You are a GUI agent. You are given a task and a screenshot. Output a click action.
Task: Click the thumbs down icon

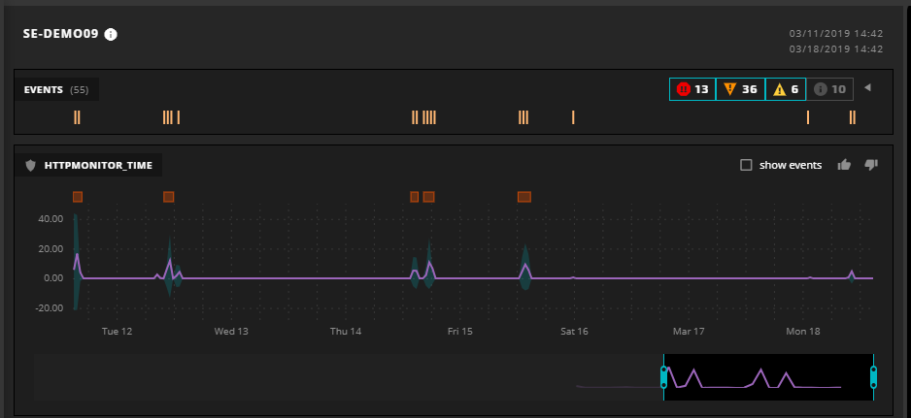871,165
